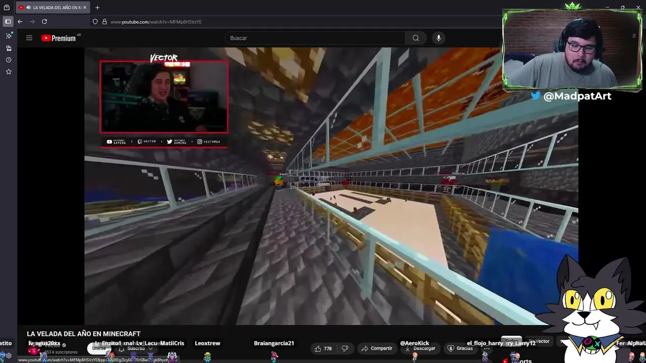Select the LA VELADA DEL AÑO browser tab
This screenshot has width=646, height=363.
coord(53,8)
